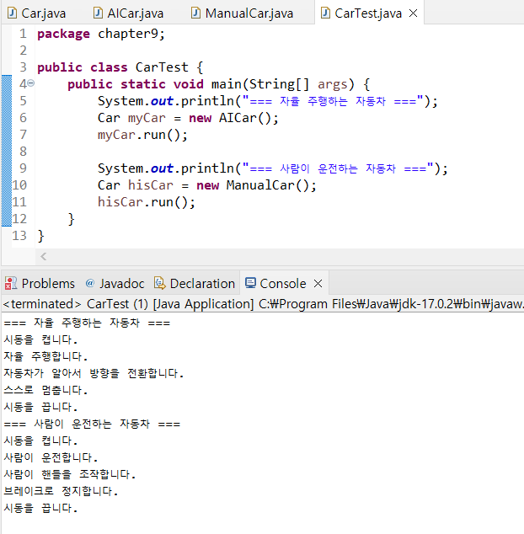Close the Console view tab

pos(318,284)
